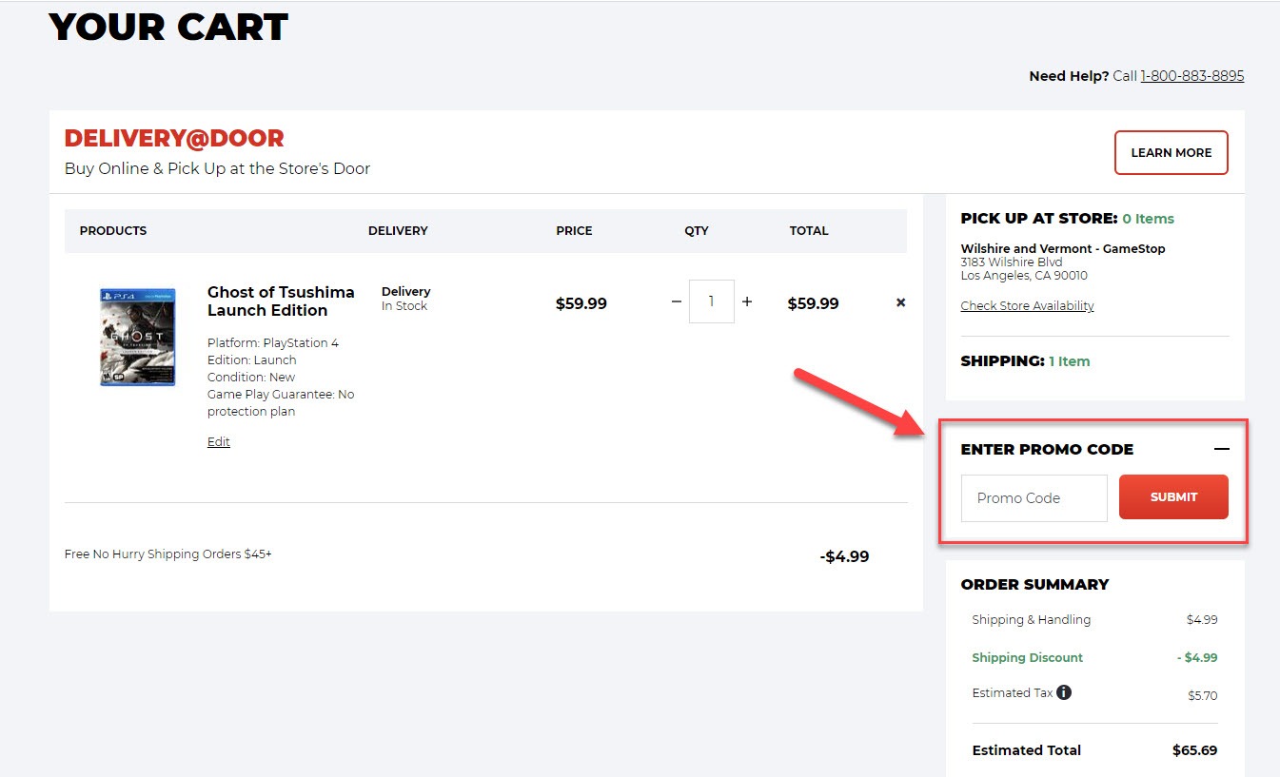Click the quantity input field
Image resolution: width=1280 pixels, height=777 pixels.
[x=712, y=301]
